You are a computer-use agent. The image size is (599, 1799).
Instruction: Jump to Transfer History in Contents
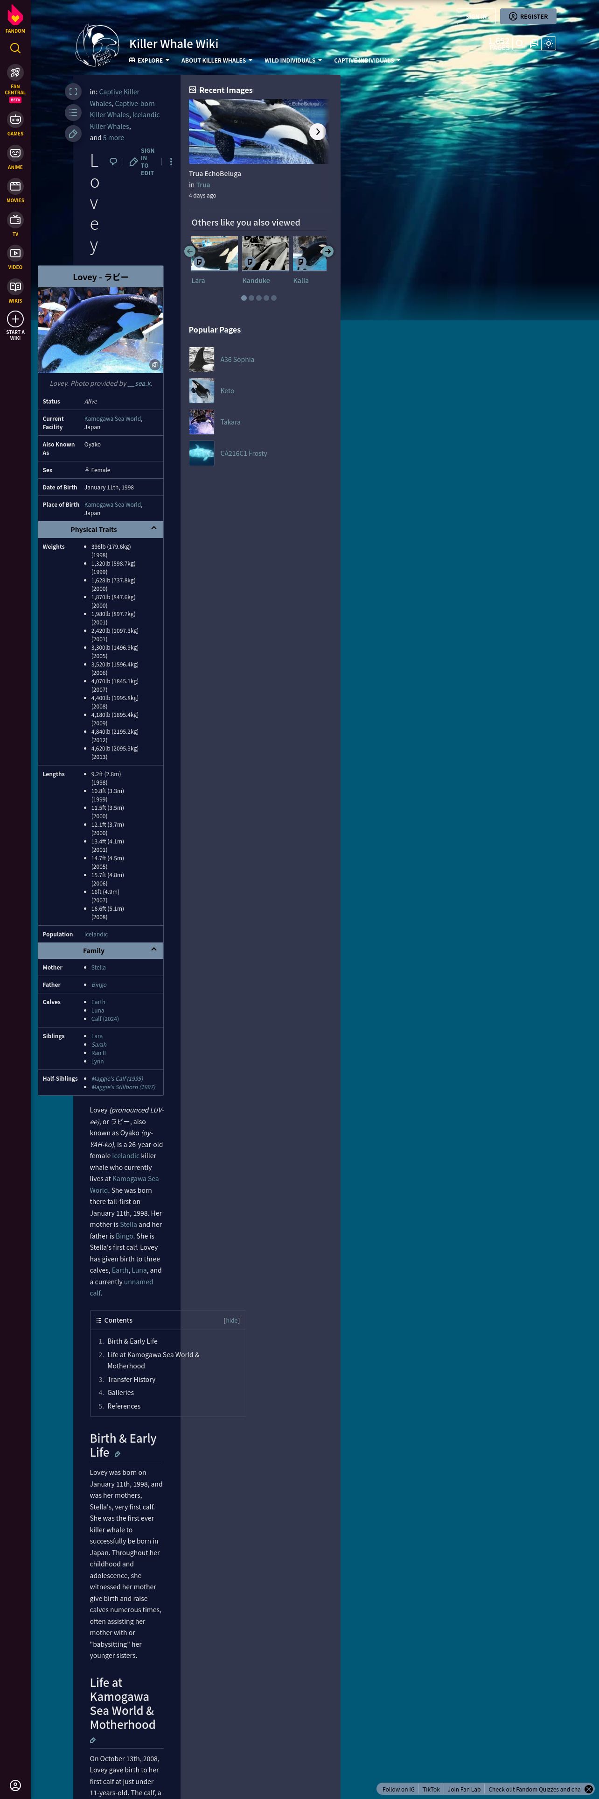[131, 1379]
